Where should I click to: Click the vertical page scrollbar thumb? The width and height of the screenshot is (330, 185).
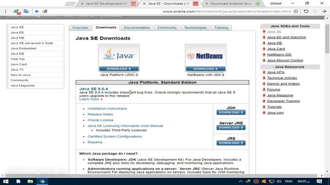coord(327,39)
